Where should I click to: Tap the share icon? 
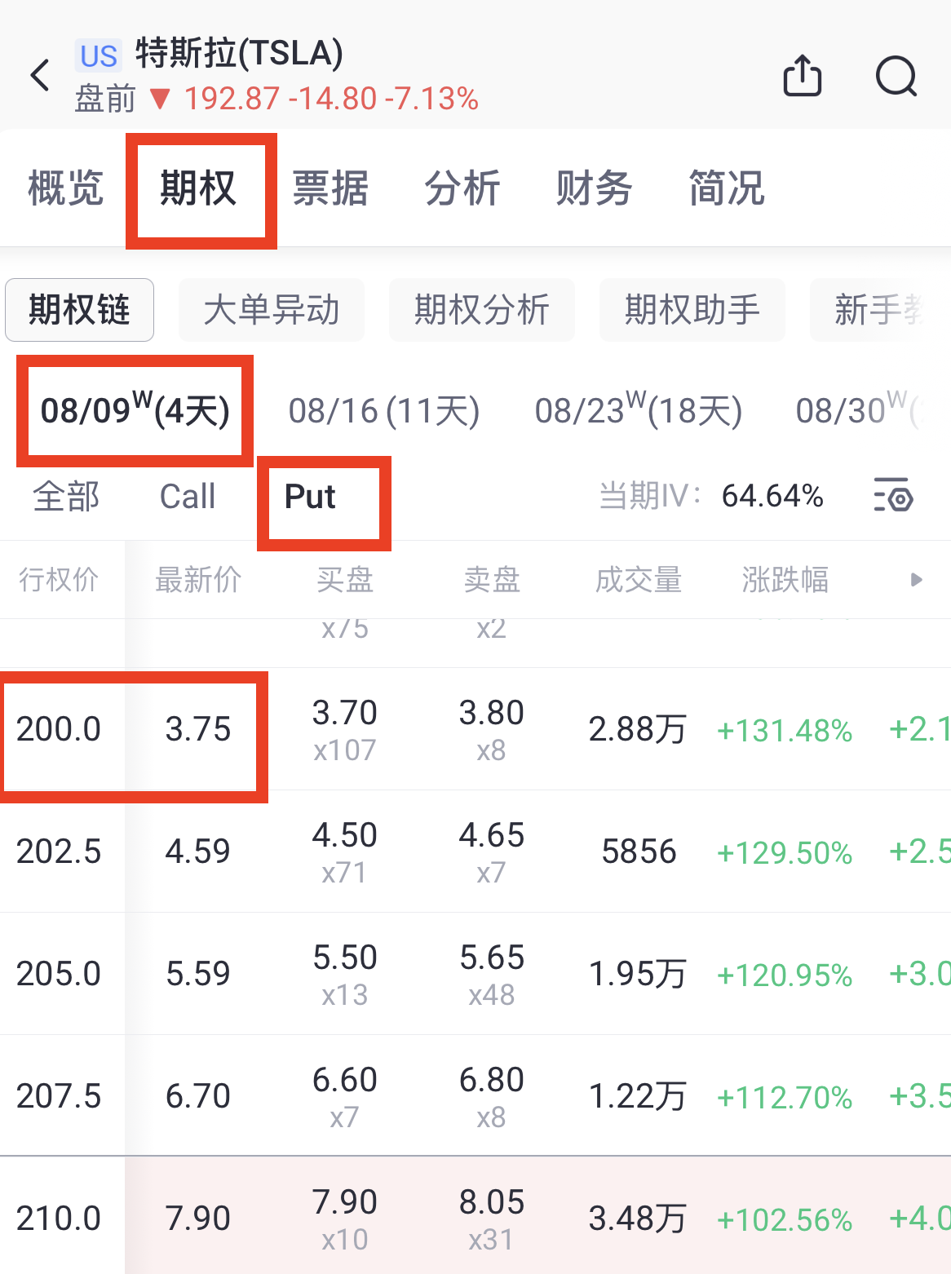pyautogui.click(x=802, y=76)
